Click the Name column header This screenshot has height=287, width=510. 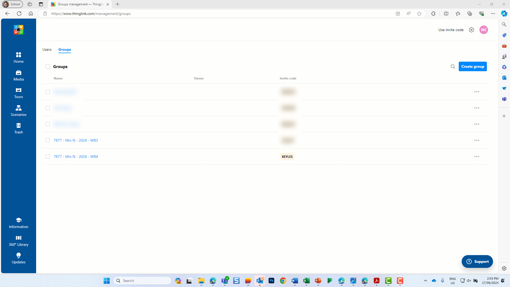point(58,78)
